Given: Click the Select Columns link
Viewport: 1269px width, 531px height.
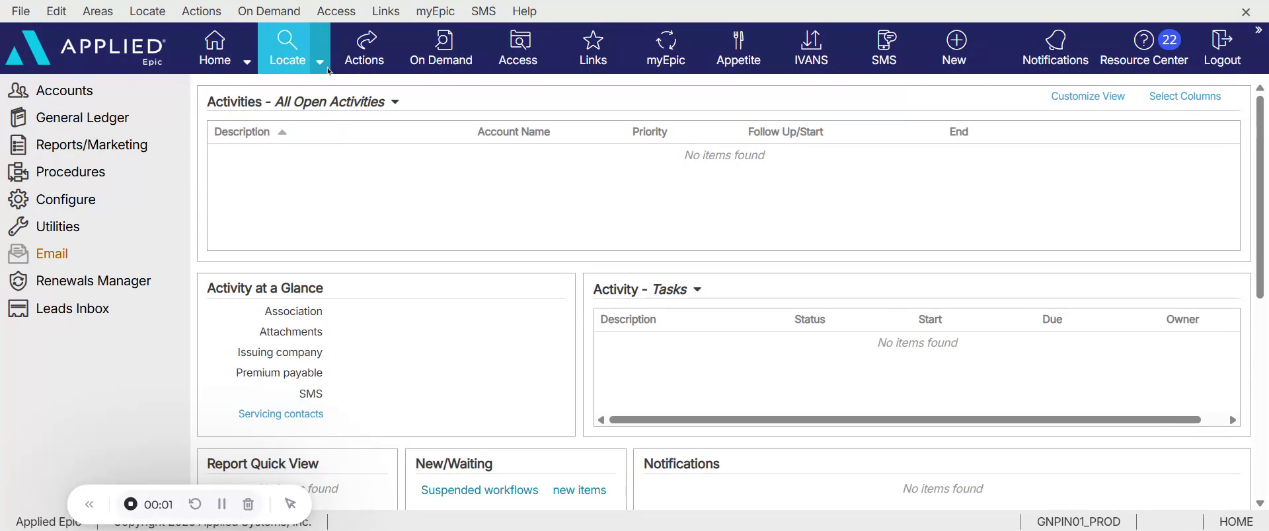Looking at the screenshot, I should coord(1185,96).
